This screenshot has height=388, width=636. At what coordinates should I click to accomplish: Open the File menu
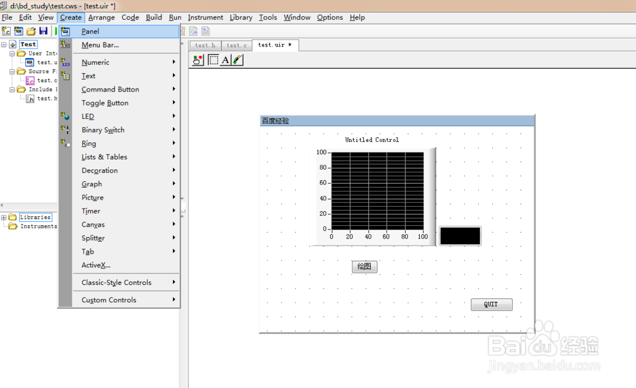coord(7,17)
